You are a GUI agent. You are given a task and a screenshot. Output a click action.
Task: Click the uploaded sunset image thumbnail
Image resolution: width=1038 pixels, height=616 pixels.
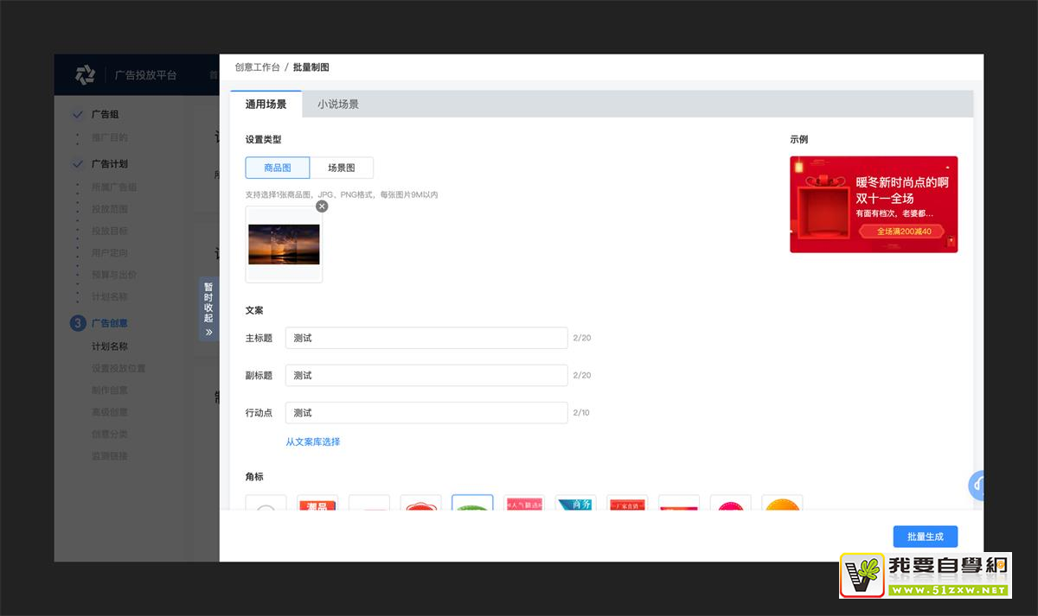tap(284, 244)
